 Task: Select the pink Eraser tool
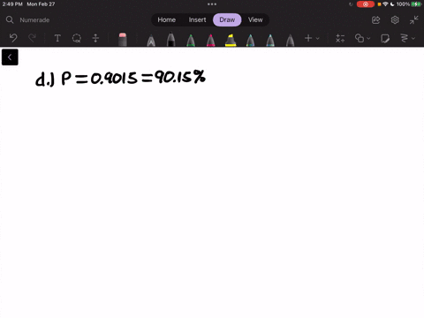pyautogui.click(x=123, y=40)
